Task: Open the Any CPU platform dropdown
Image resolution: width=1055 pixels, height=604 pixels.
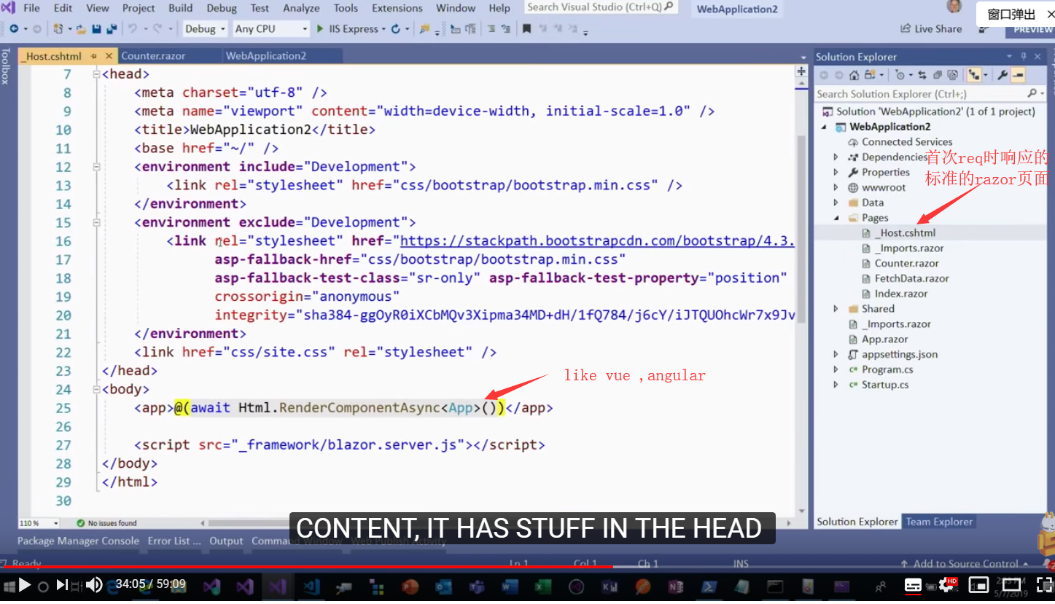Action: point(272,29)
